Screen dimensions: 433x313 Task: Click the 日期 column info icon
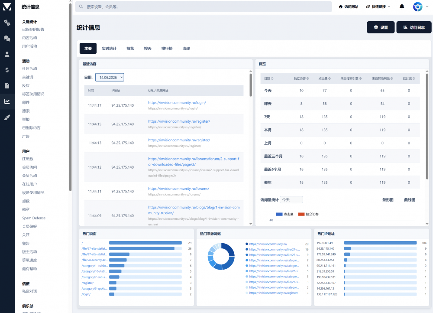coord(272,78)
